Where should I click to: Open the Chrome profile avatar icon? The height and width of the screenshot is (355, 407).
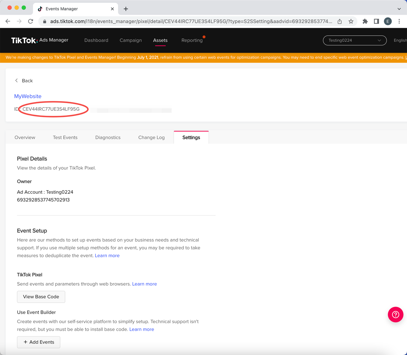tap(388, 21)
